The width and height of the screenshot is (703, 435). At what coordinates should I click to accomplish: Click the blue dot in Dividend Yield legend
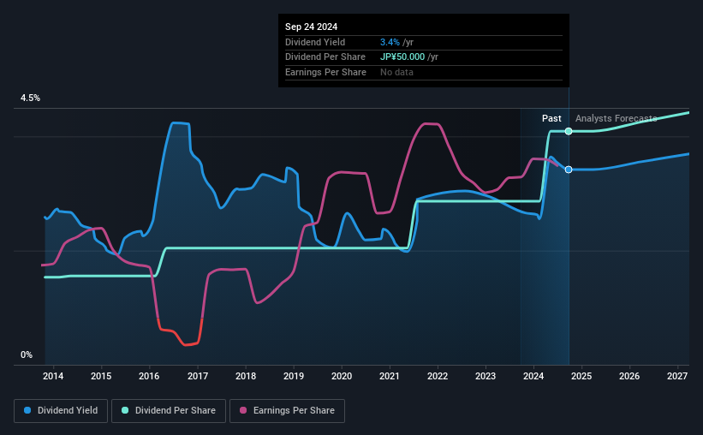click(x=27, y=410)
